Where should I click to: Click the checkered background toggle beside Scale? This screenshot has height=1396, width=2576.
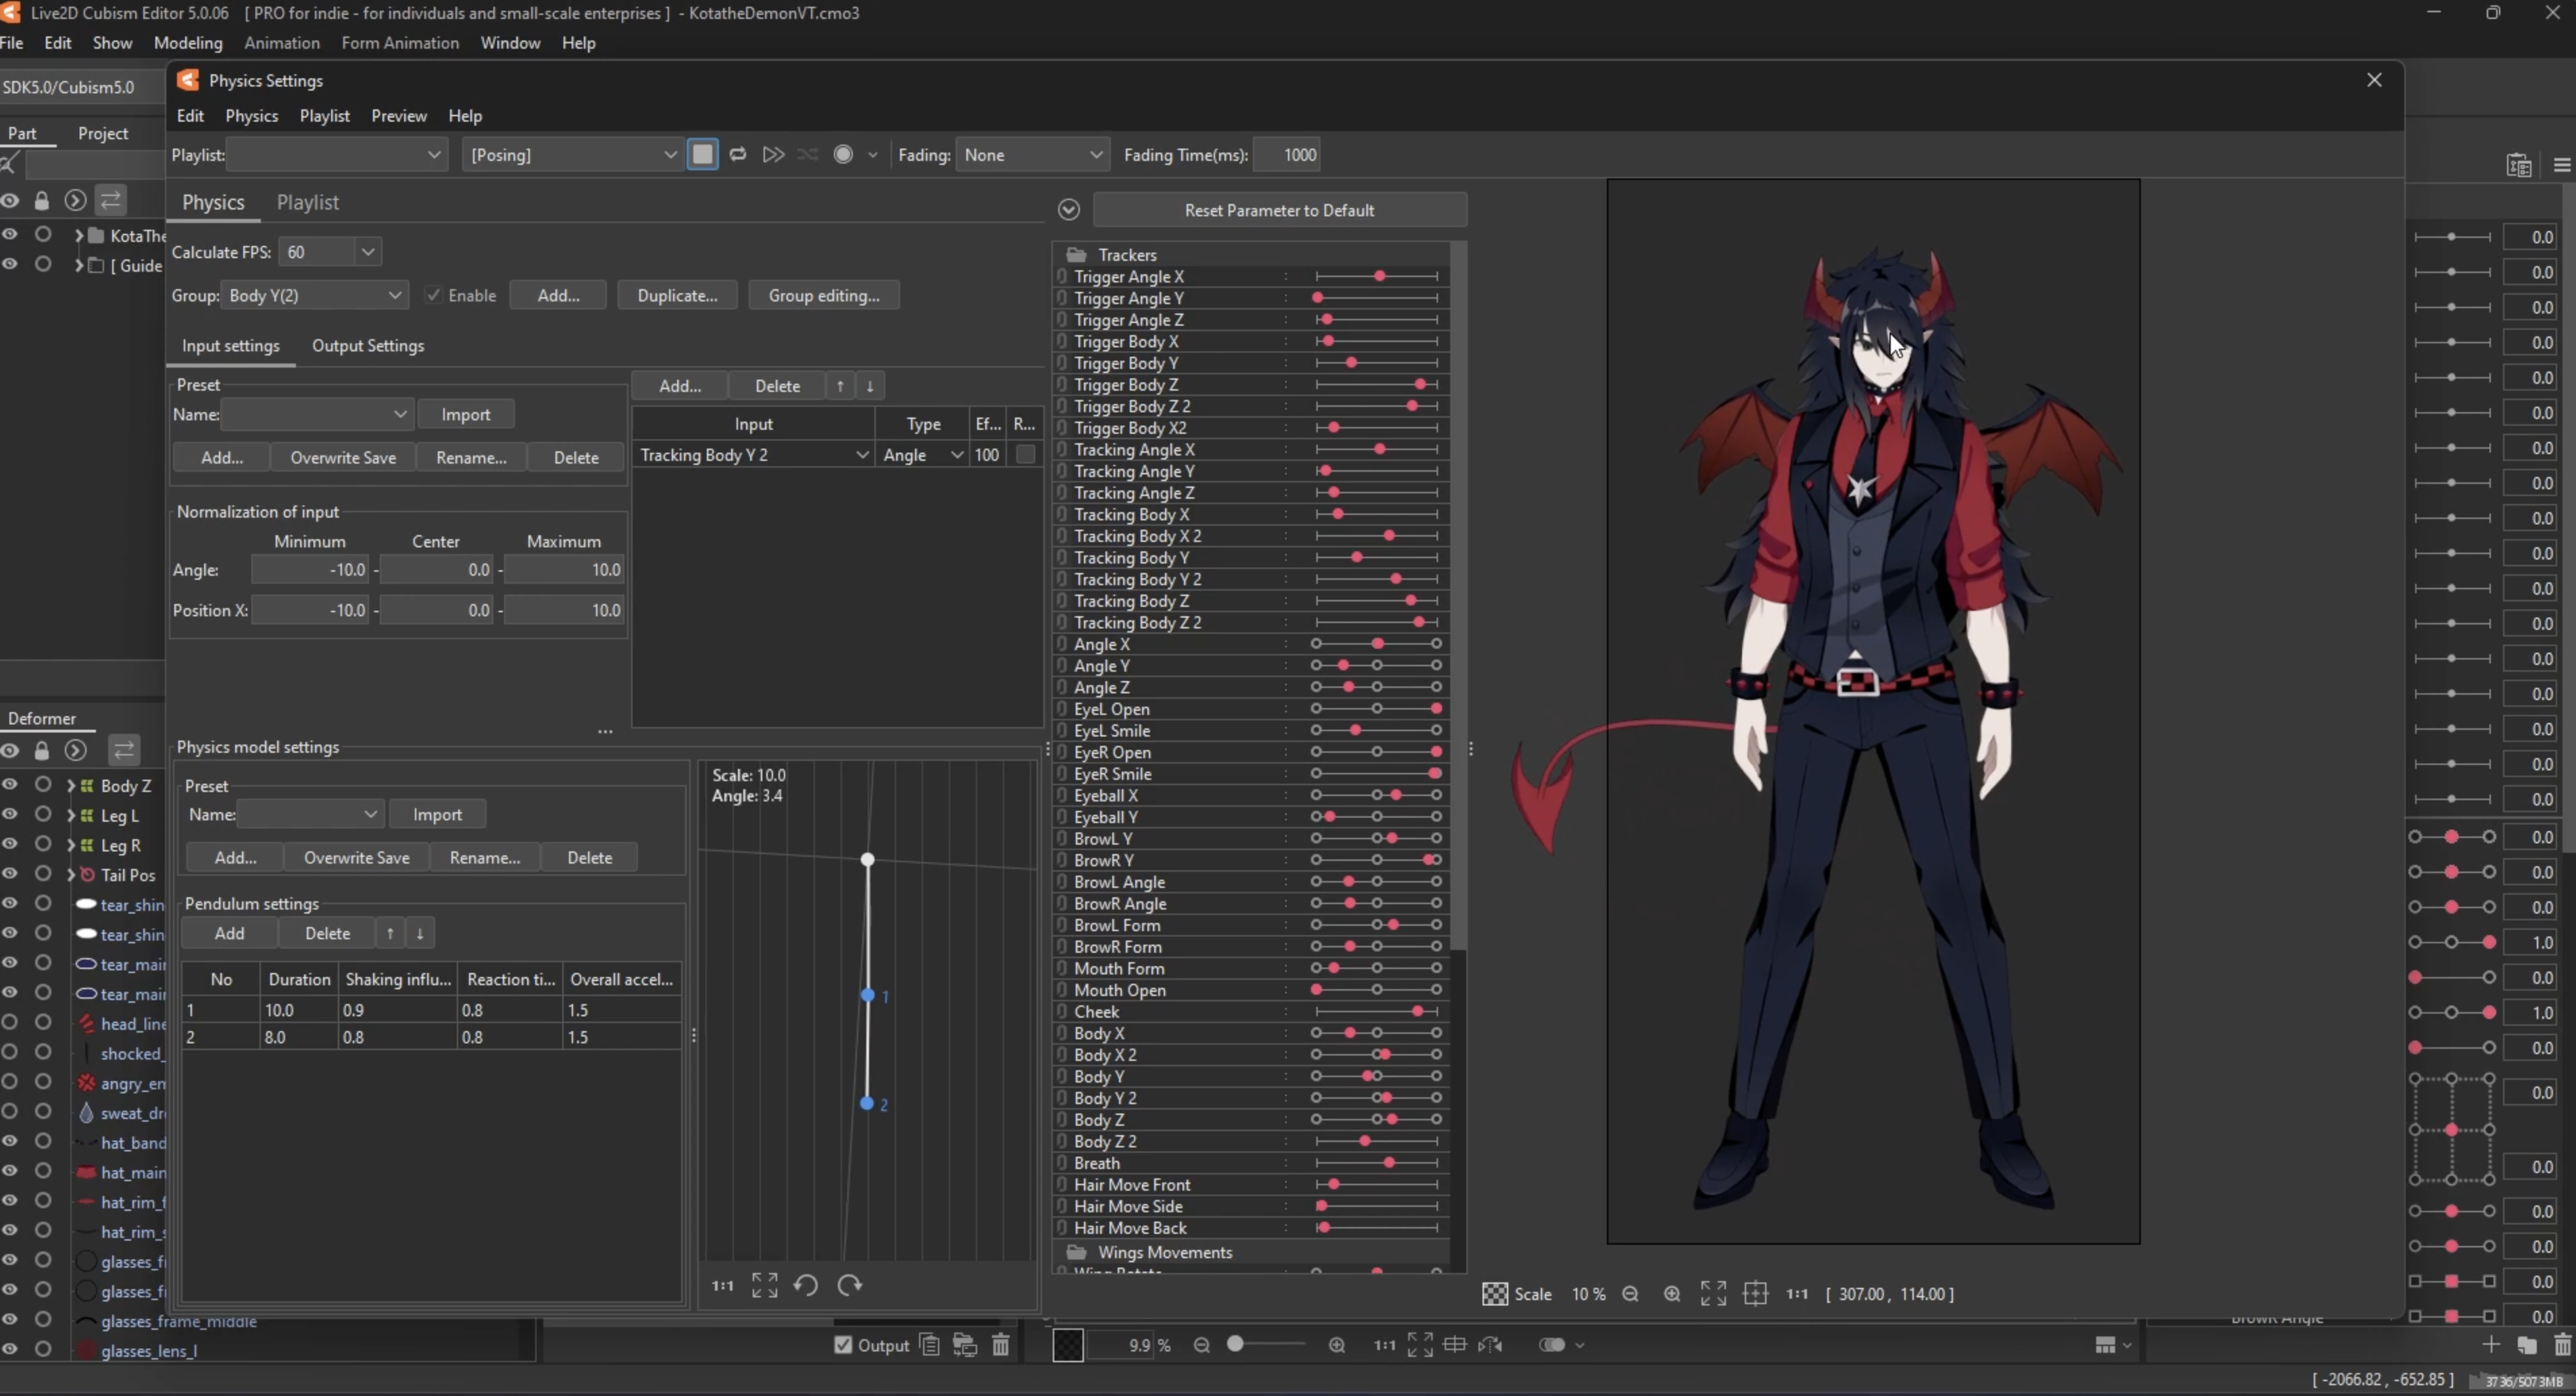coord(1495,1294)
